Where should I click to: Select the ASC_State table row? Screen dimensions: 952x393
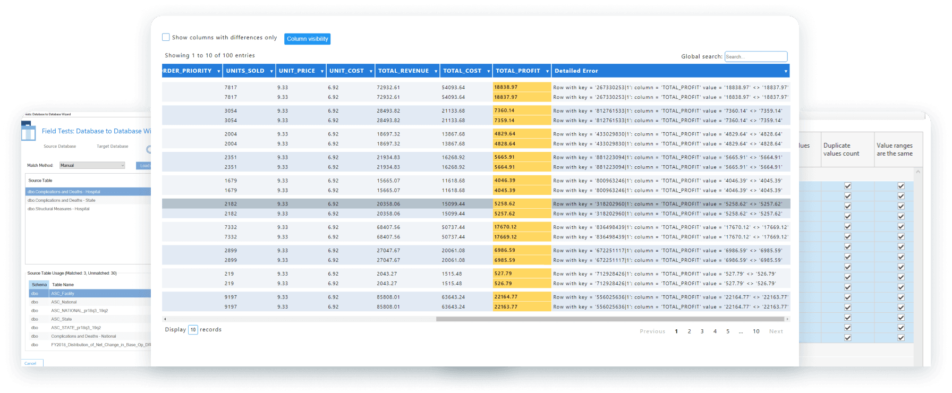click(90, 319)
